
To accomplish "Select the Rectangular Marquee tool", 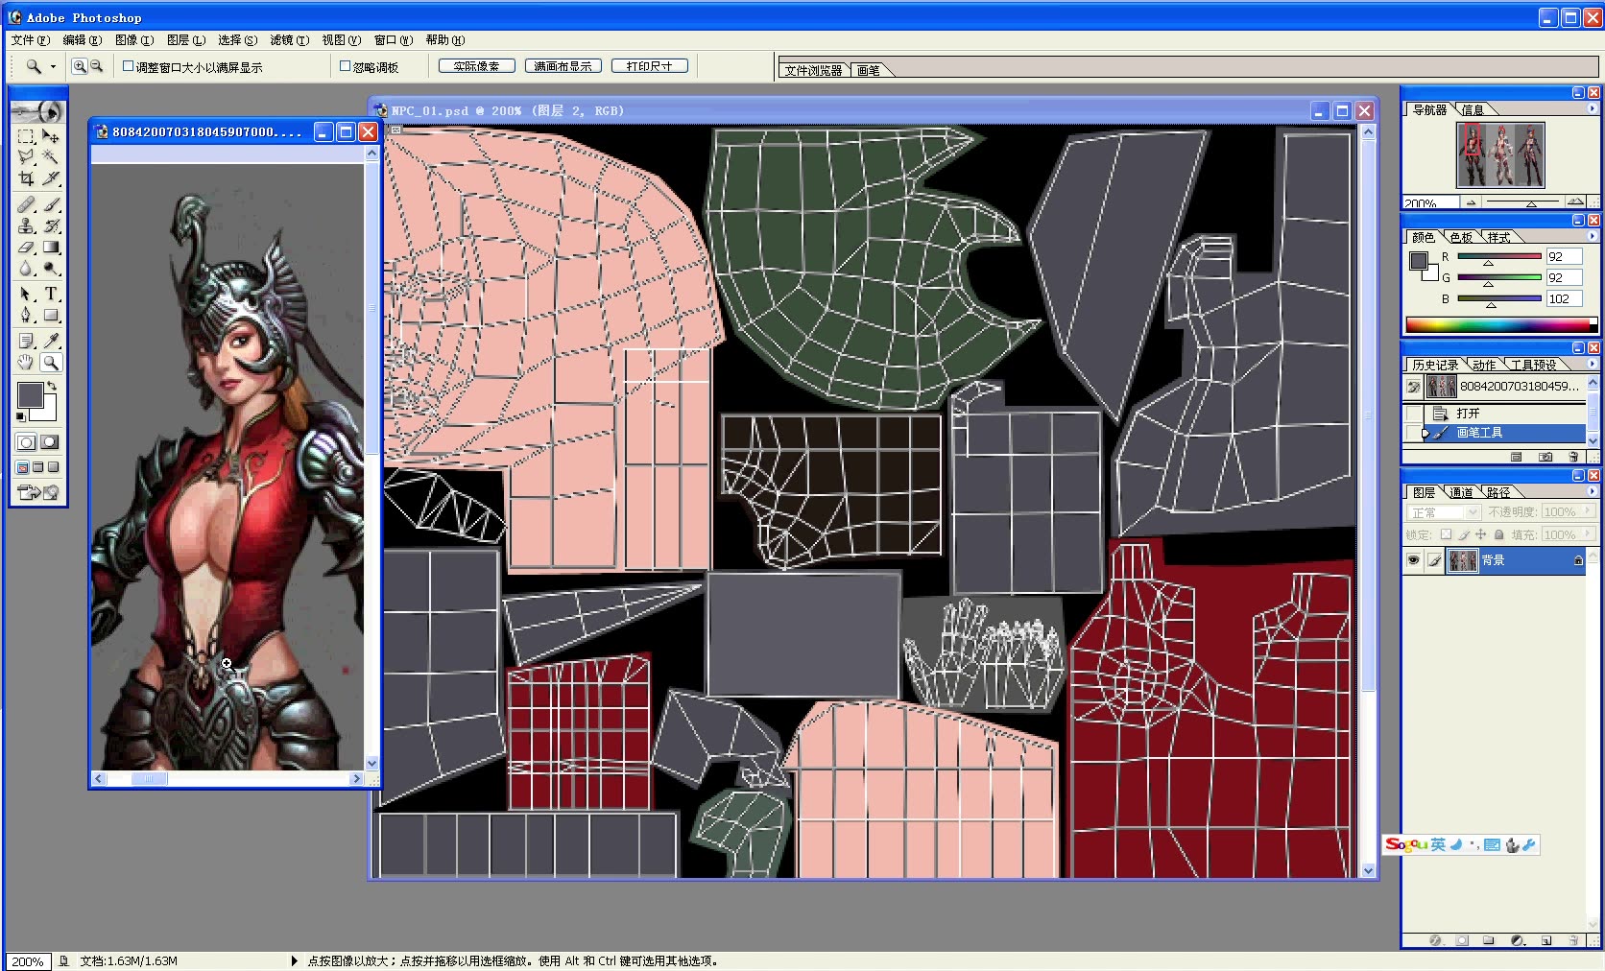I will coord(26,136).
